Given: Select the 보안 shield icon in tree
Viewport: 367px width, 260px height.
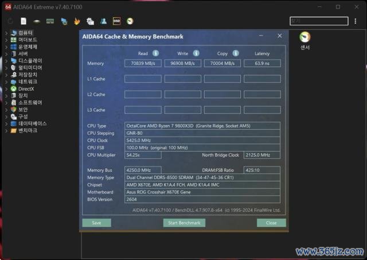Looking at the screenshot, I should pyautogui.click(x=14, y=110).
